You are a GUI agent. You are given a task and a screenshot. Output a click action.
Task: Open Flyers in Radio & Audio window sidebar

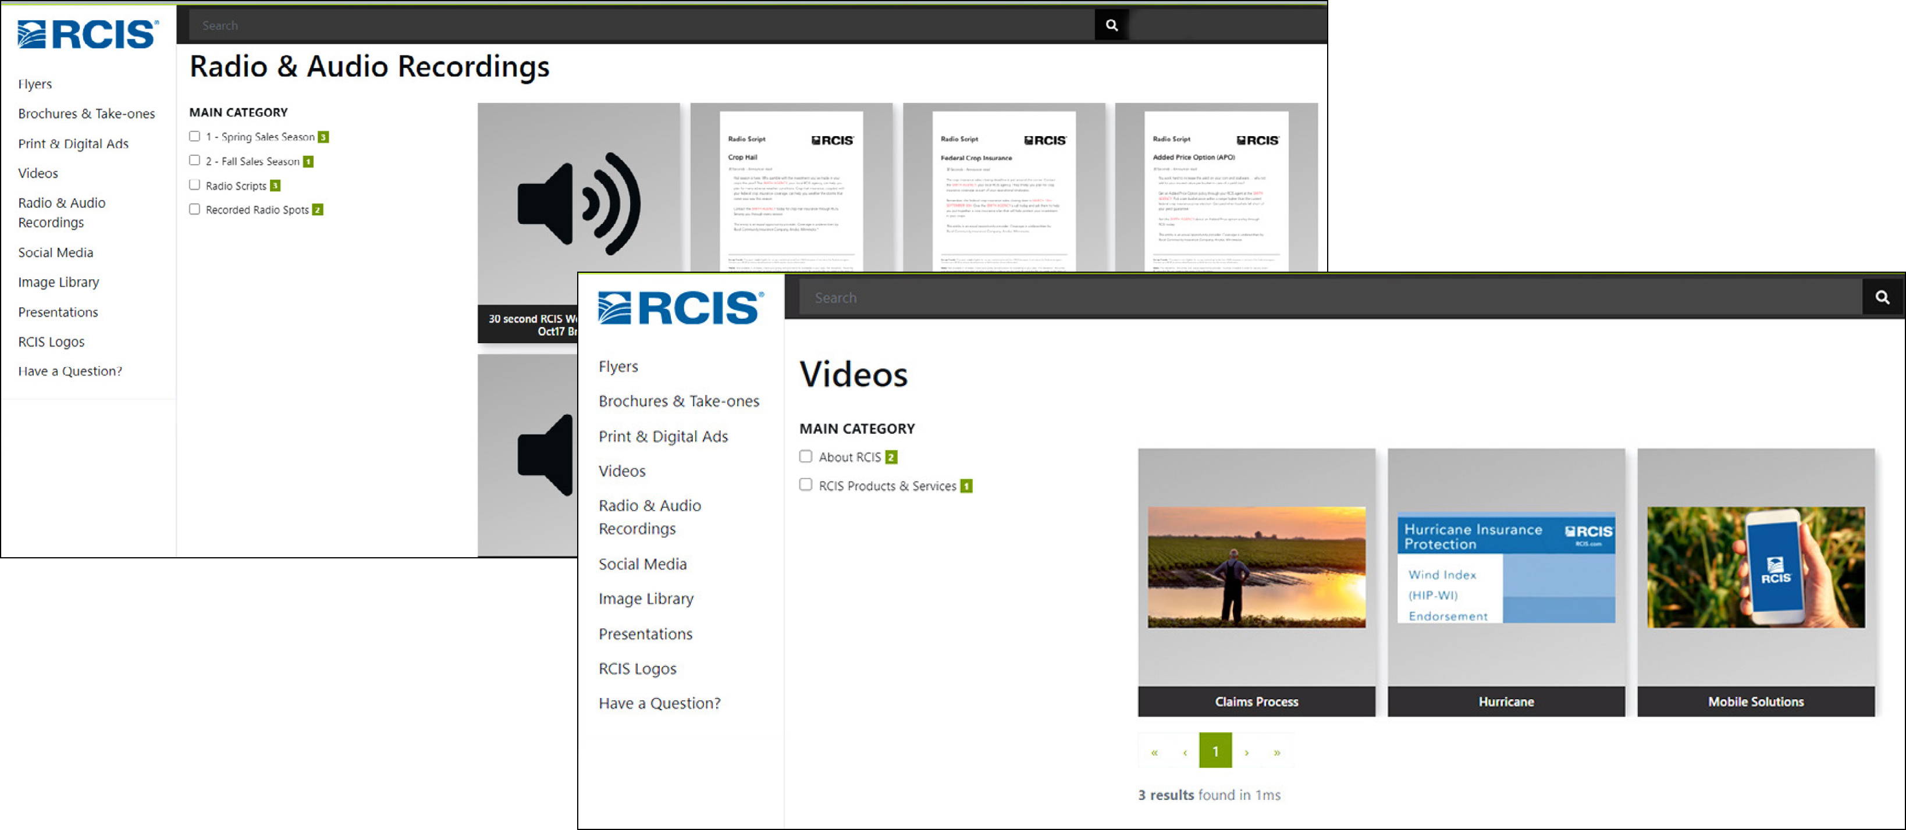point(35,84)
